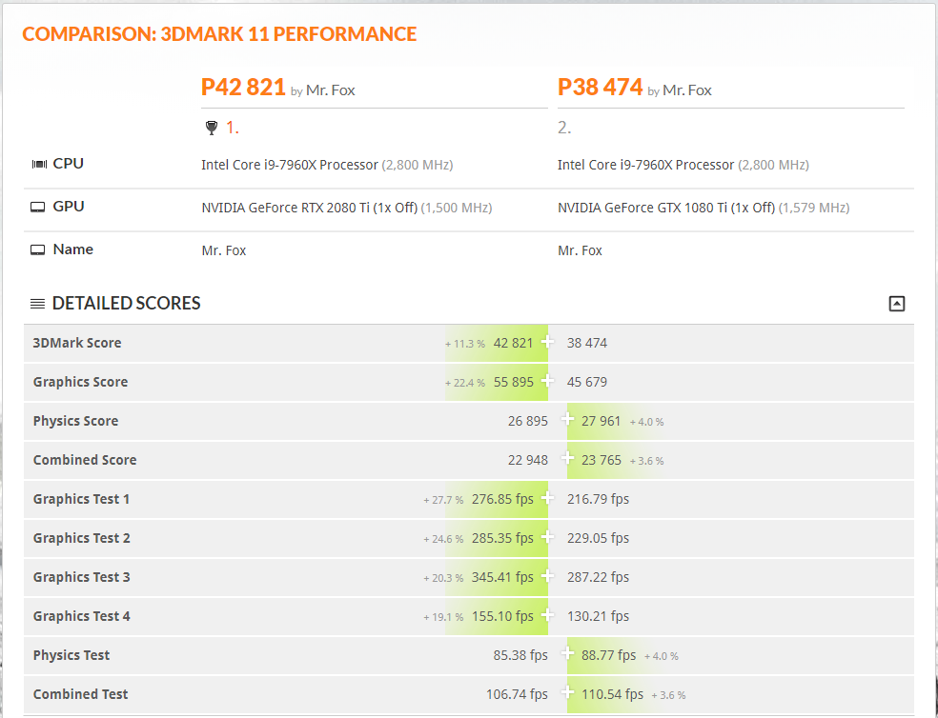Viewport: 938px width, 718px height.
Task: Click the 38 474 score value in table
Action: (x=587, y=343)
